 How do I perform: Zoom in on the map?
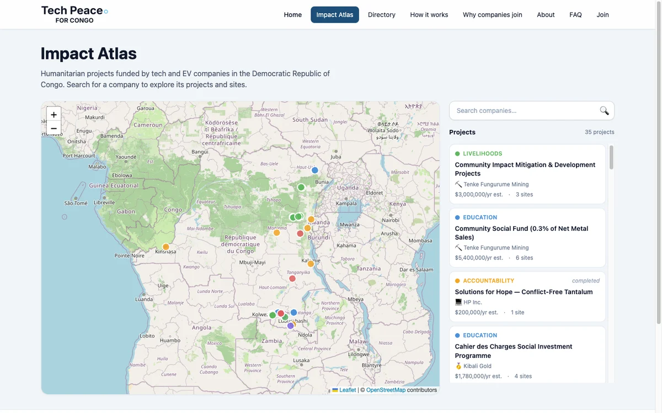(x=54, y=115)
